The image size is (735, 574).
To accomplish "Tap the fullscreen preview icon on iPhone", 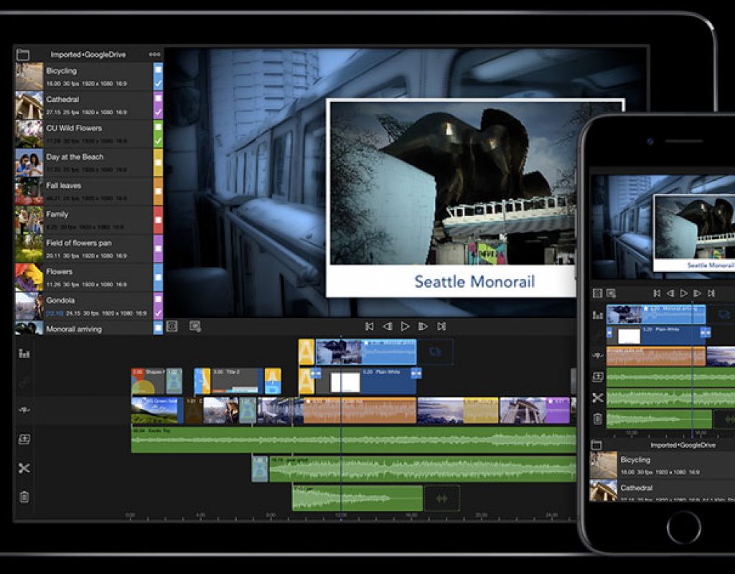I will (597, 293).
